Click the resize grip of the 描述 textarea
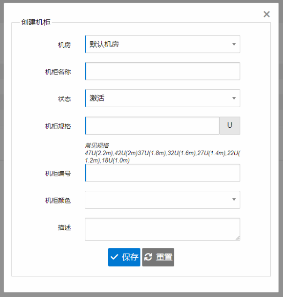This screenshot has height=297, width=283. coord(238,238)
